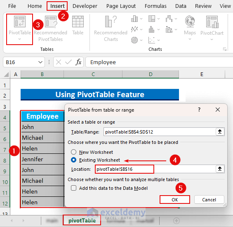
Task: Expand the Maps dropdown arrow
Action: [x=190, y=39]
